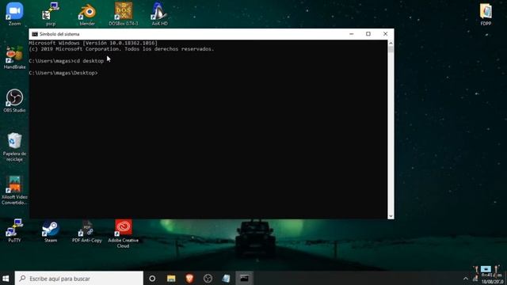This screenshot has width=507, height=285.
Task: Click the 2019 Microsoft Corporation copyright line
Action: (121, 49)
